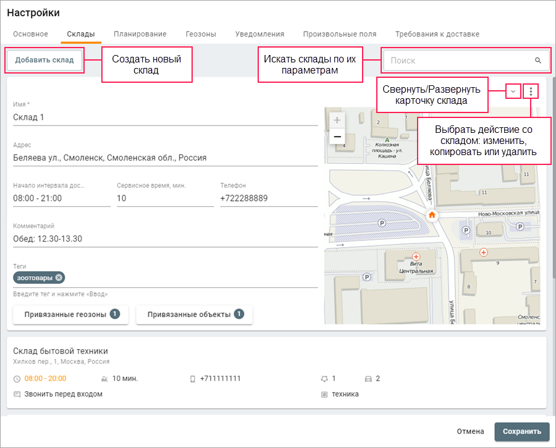
Task: Click the search magnifier icon
Action: pos(537,61)
